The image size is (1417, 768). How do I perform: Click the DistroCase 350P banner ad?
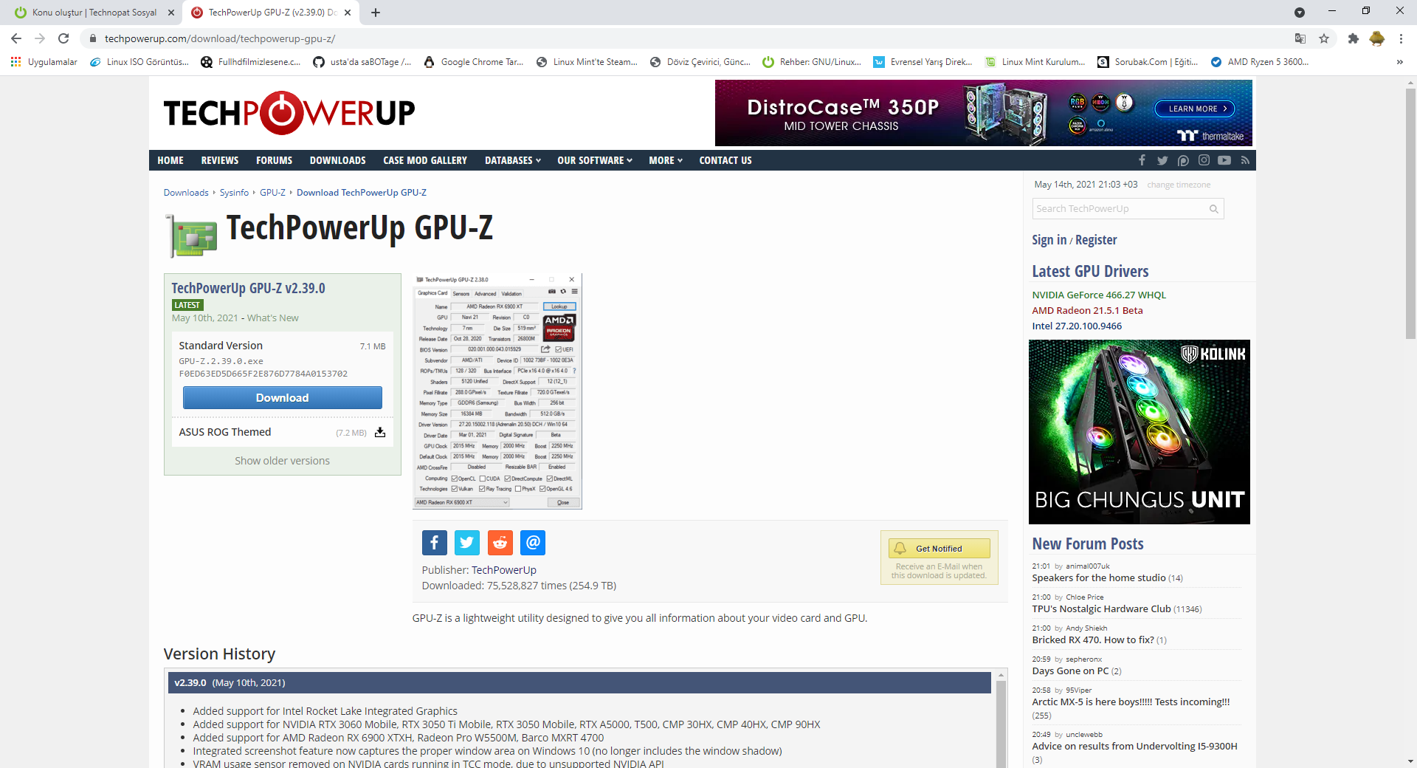coord(984,113)
